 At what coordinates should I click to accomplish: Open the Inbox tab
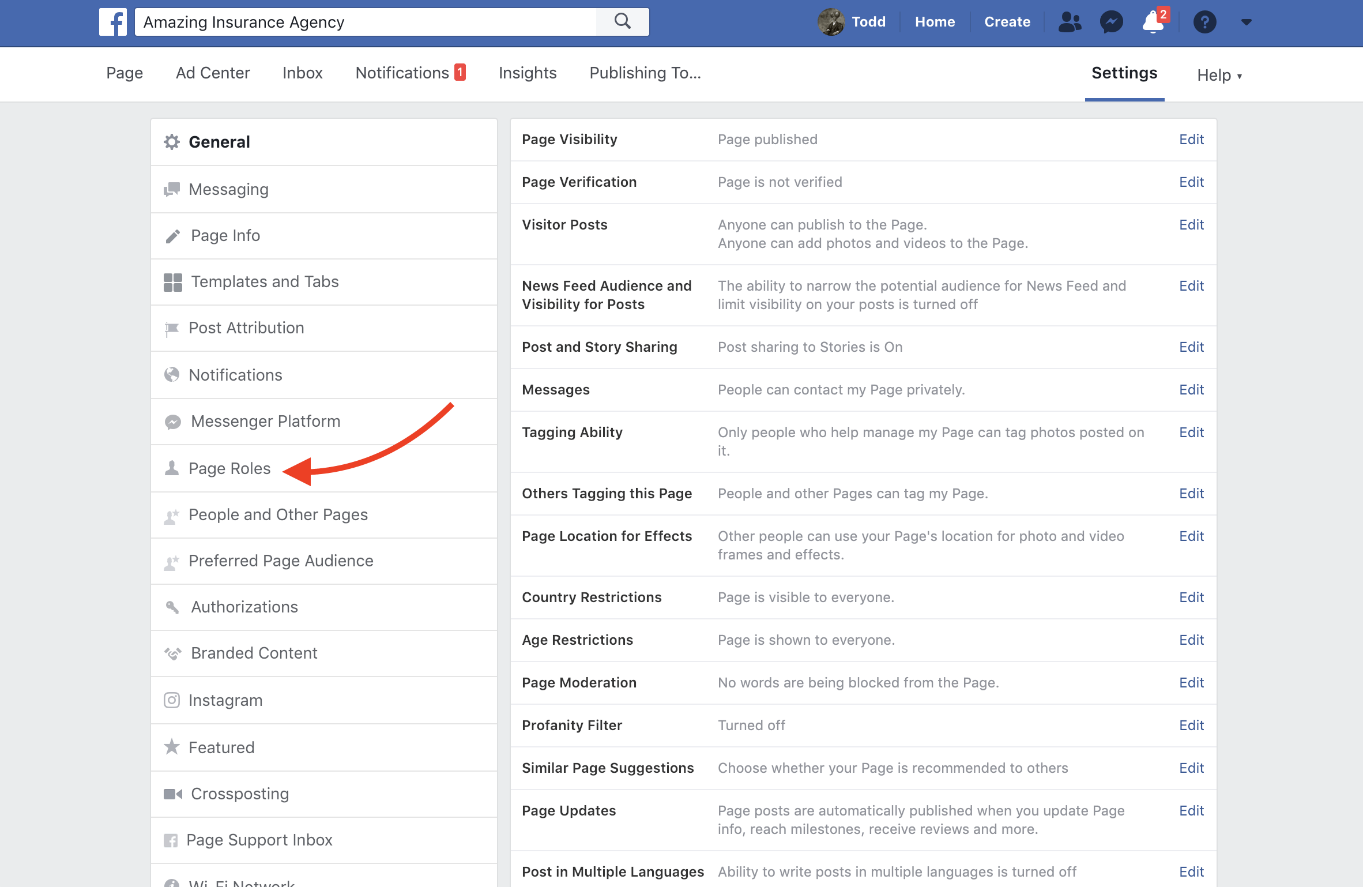coord(302,73)
